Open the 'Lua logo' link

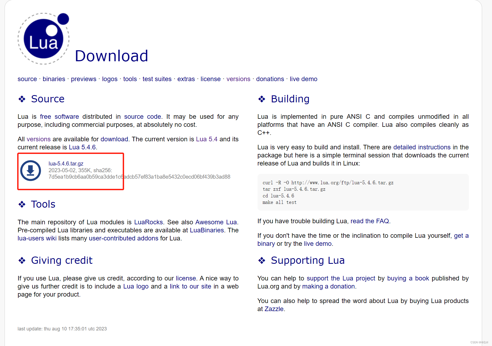click(136, 286)
